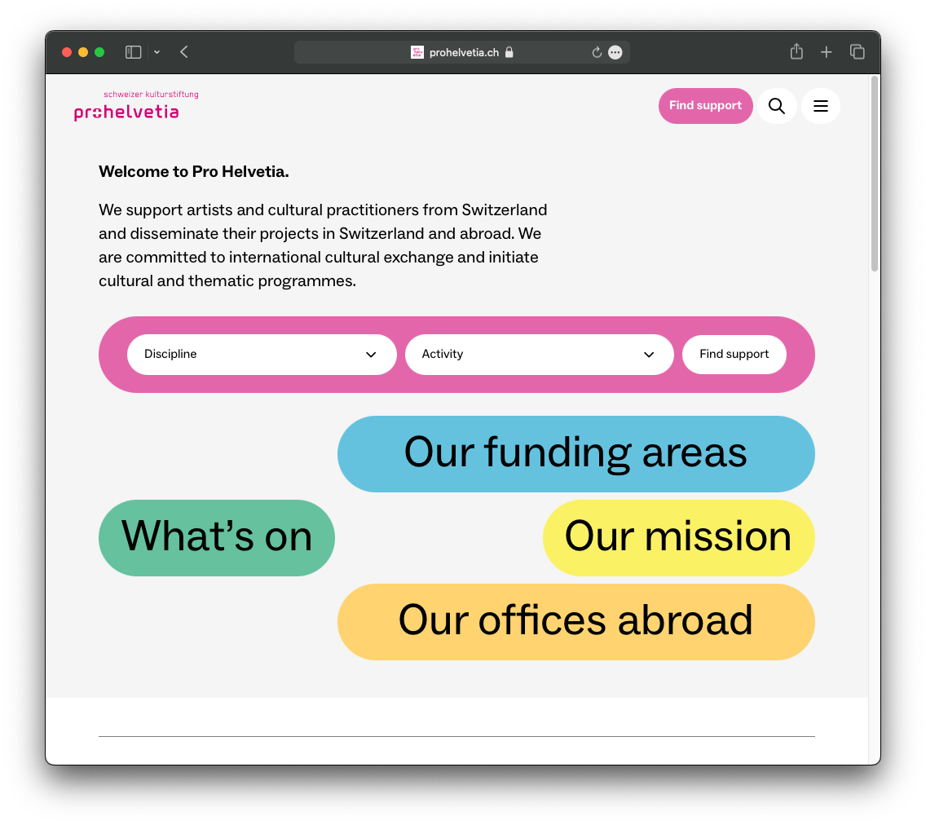Click the ellipsis icon in the address bar
This screenshot has width=926, height=825.
coord(615,52)
